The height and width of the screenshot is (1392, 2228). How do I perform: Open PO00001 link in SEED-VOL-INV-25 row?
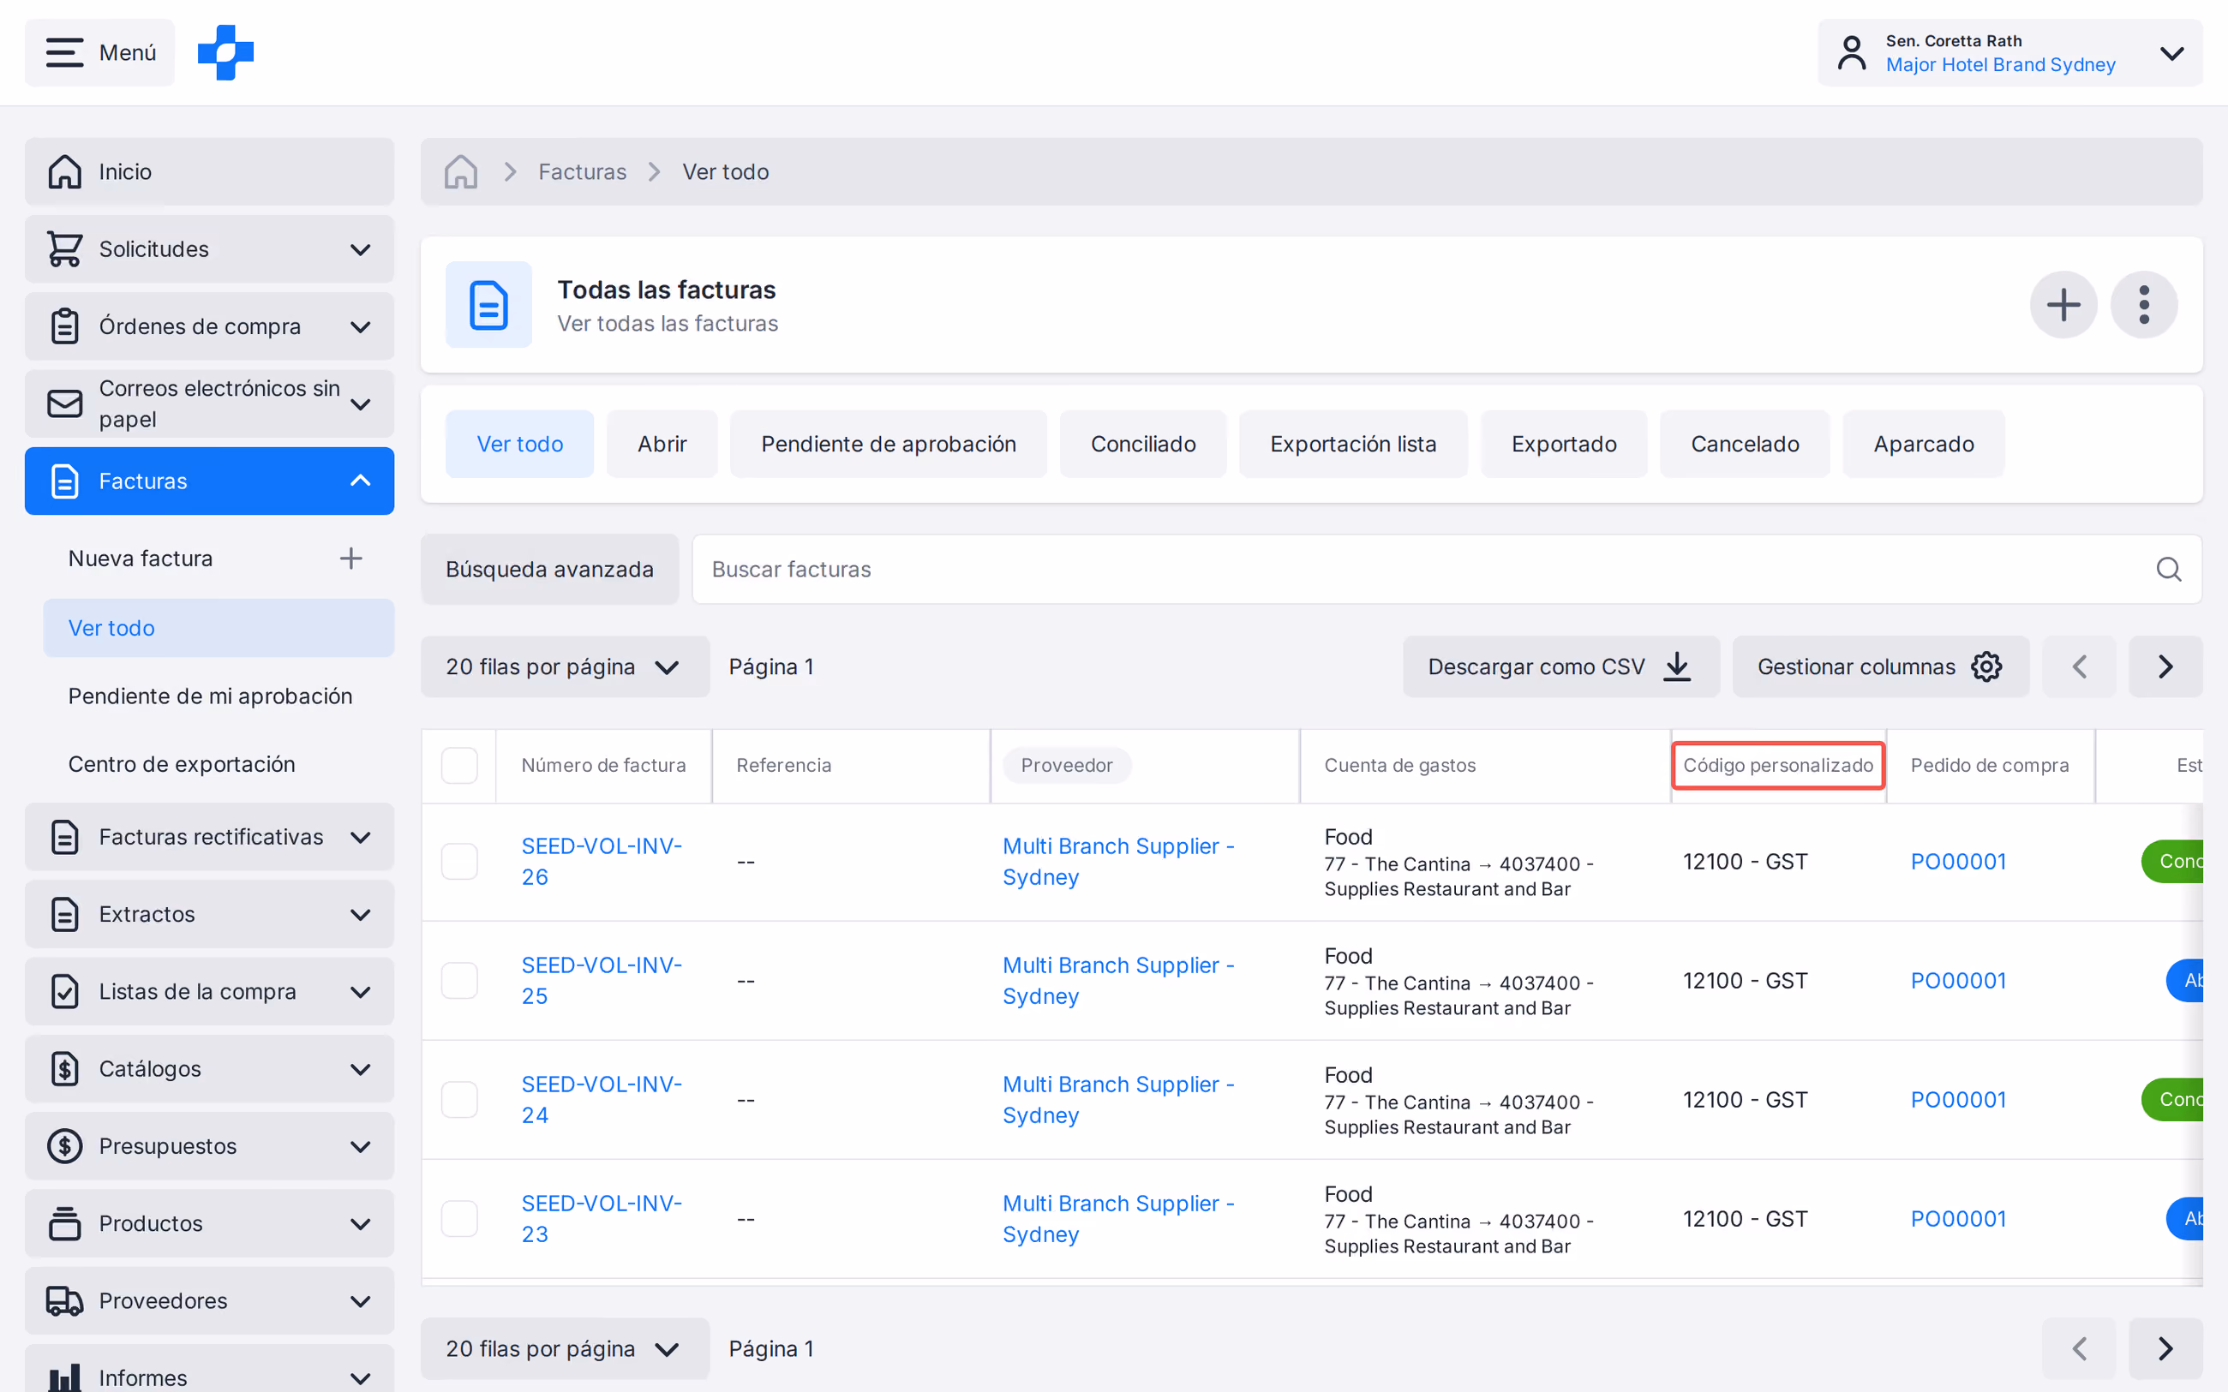pos(1957,981)
